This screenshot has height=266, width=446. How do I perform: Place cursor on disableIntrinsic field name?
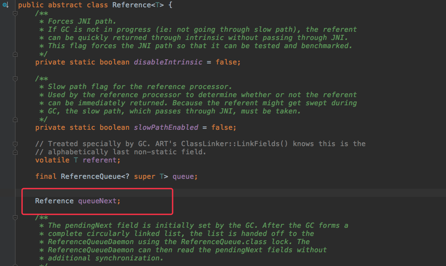pyautogui.click(x=168, y=62)
